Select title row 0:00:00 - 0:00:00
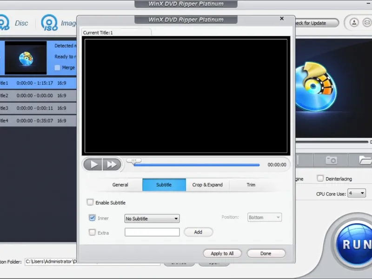Viewport: 372px width, 279px height. pyautogui.click(x=38, y=96)
